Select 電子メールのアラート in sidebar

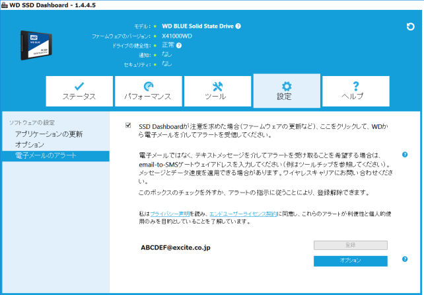pos(55,156)
